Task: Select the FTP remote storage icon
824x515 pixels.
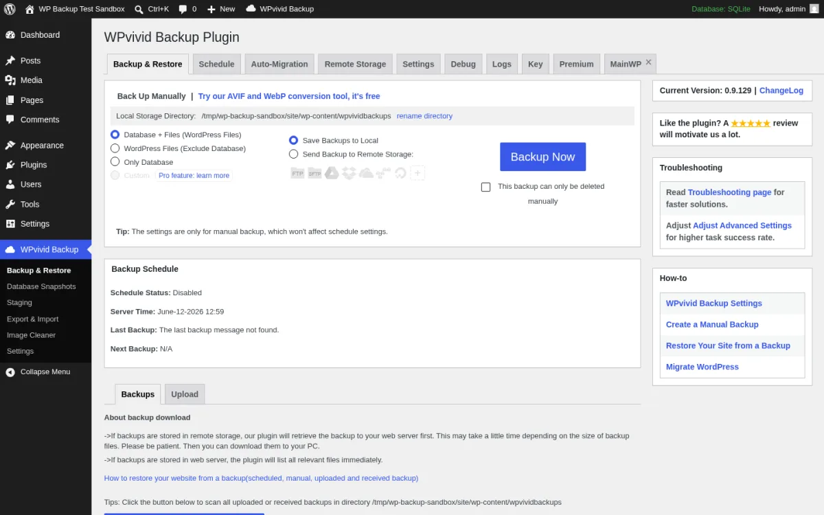Action: click(x=297, y=173)
